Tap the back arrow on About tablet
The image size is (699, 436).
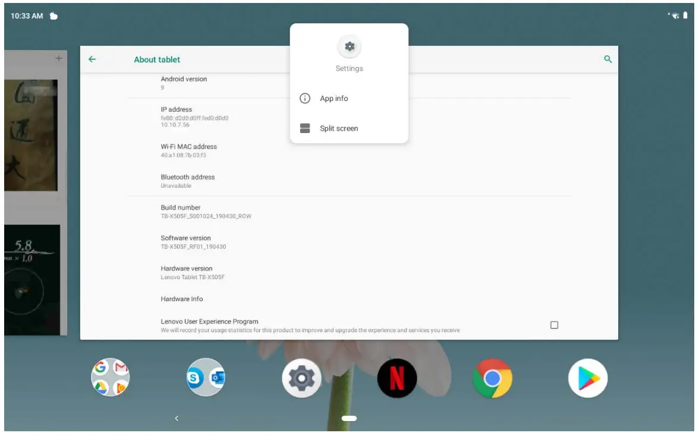[x=93, y=59]
